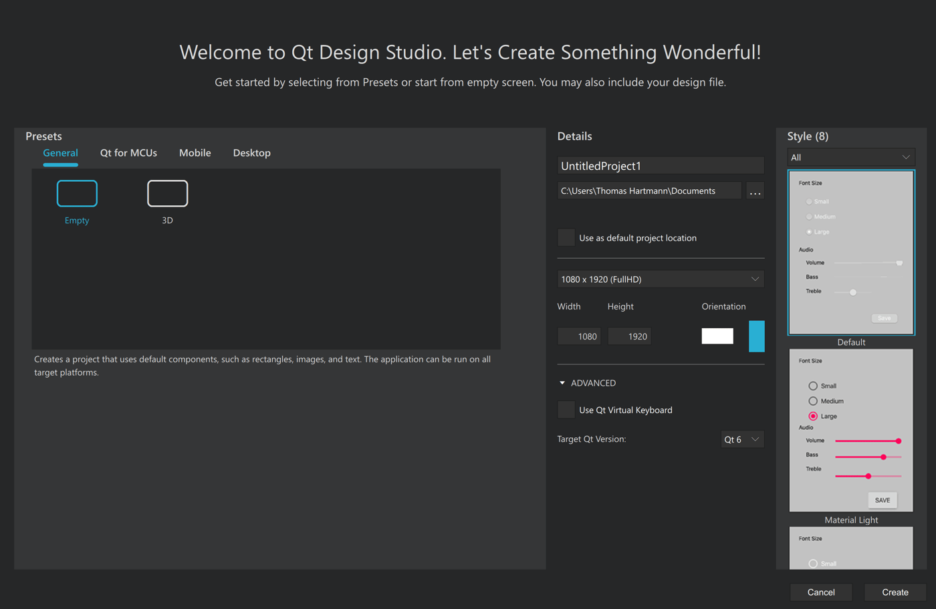Open the style filter dropdown showing "All"

850,156
